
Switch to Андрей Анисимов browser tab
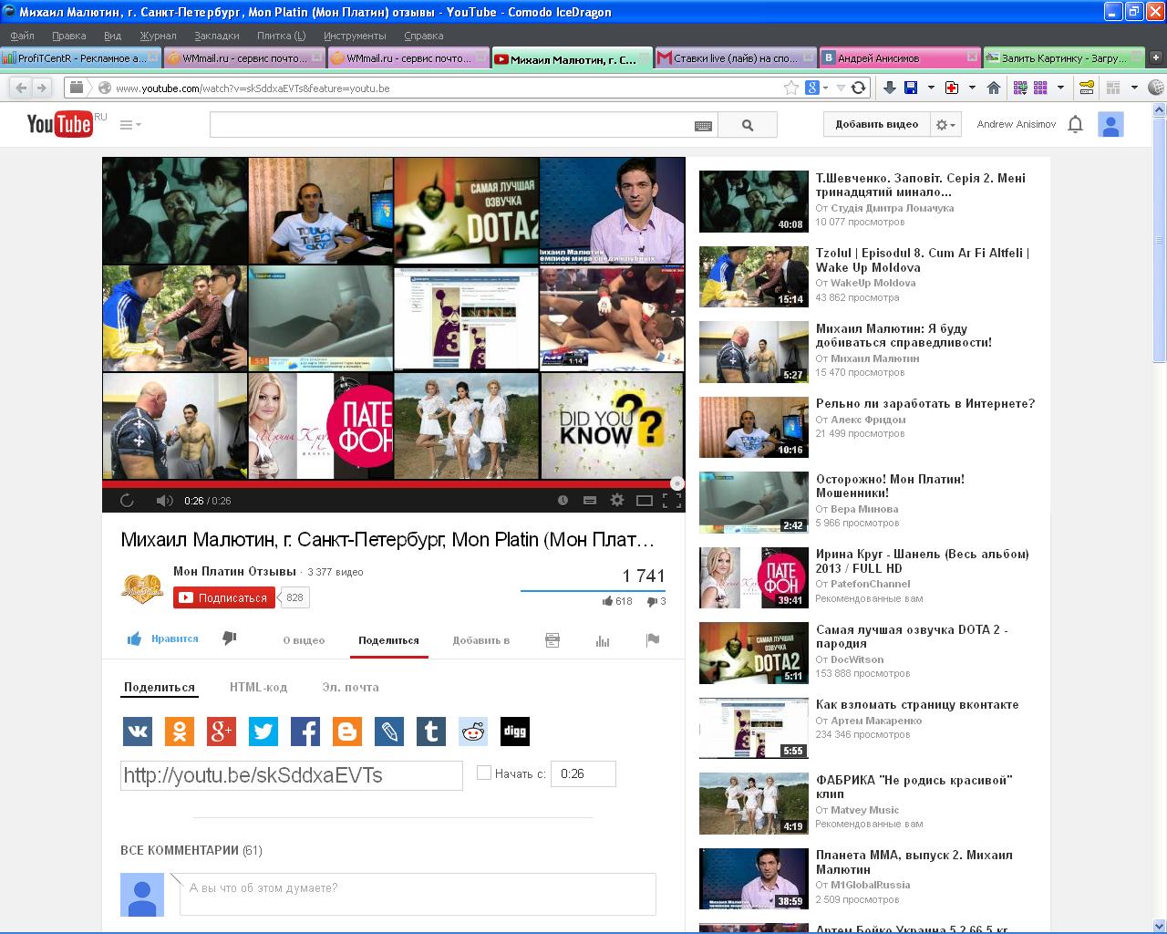click(900, 57)
